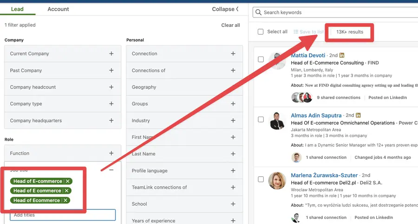Click Mattia's shared connections avatars
The image size is (418, 224).
[x=302, y=98]
